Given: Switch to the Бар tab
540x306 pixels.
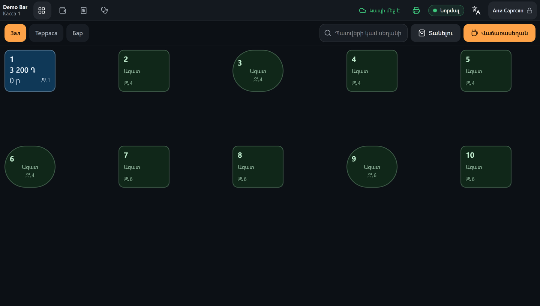Looking at the screenshot, I should point(78,33).
